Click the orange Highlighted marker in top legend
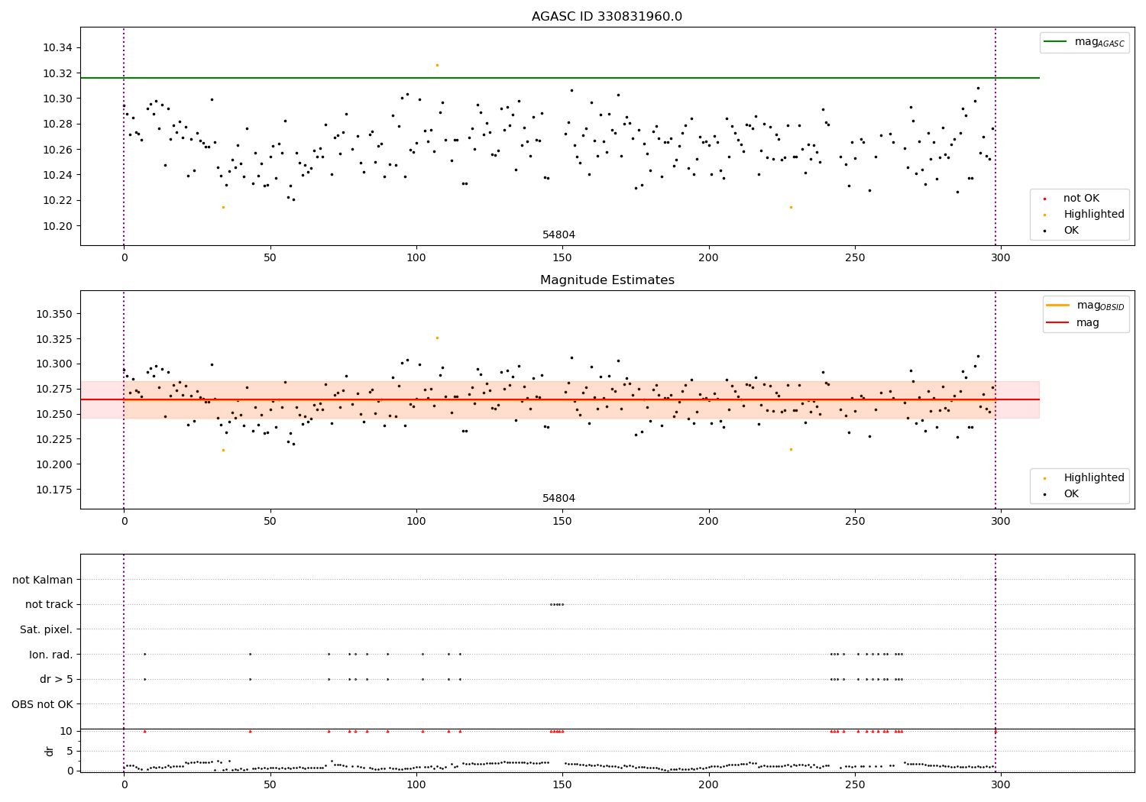Viewport: 1146px width, 802px height. pyautogui.click(x=1044, y=215)
